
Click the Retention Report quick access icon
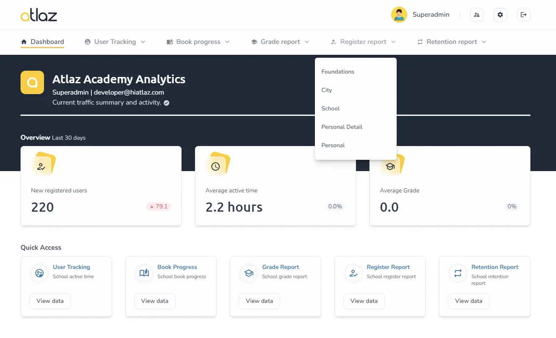[x=458, y=273]
